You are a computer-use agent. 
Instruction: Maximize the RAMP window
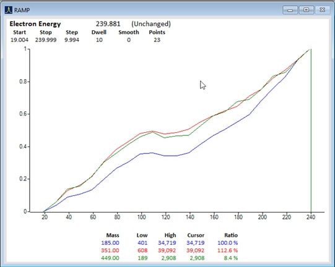(306, 10)
